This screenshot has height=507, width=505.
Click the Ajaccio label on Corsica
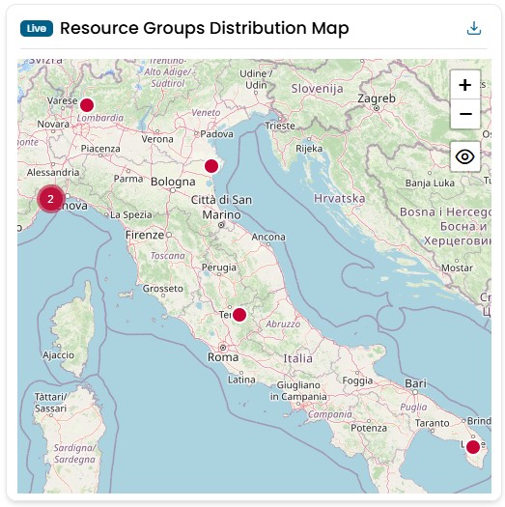click(x=59, y=355)
